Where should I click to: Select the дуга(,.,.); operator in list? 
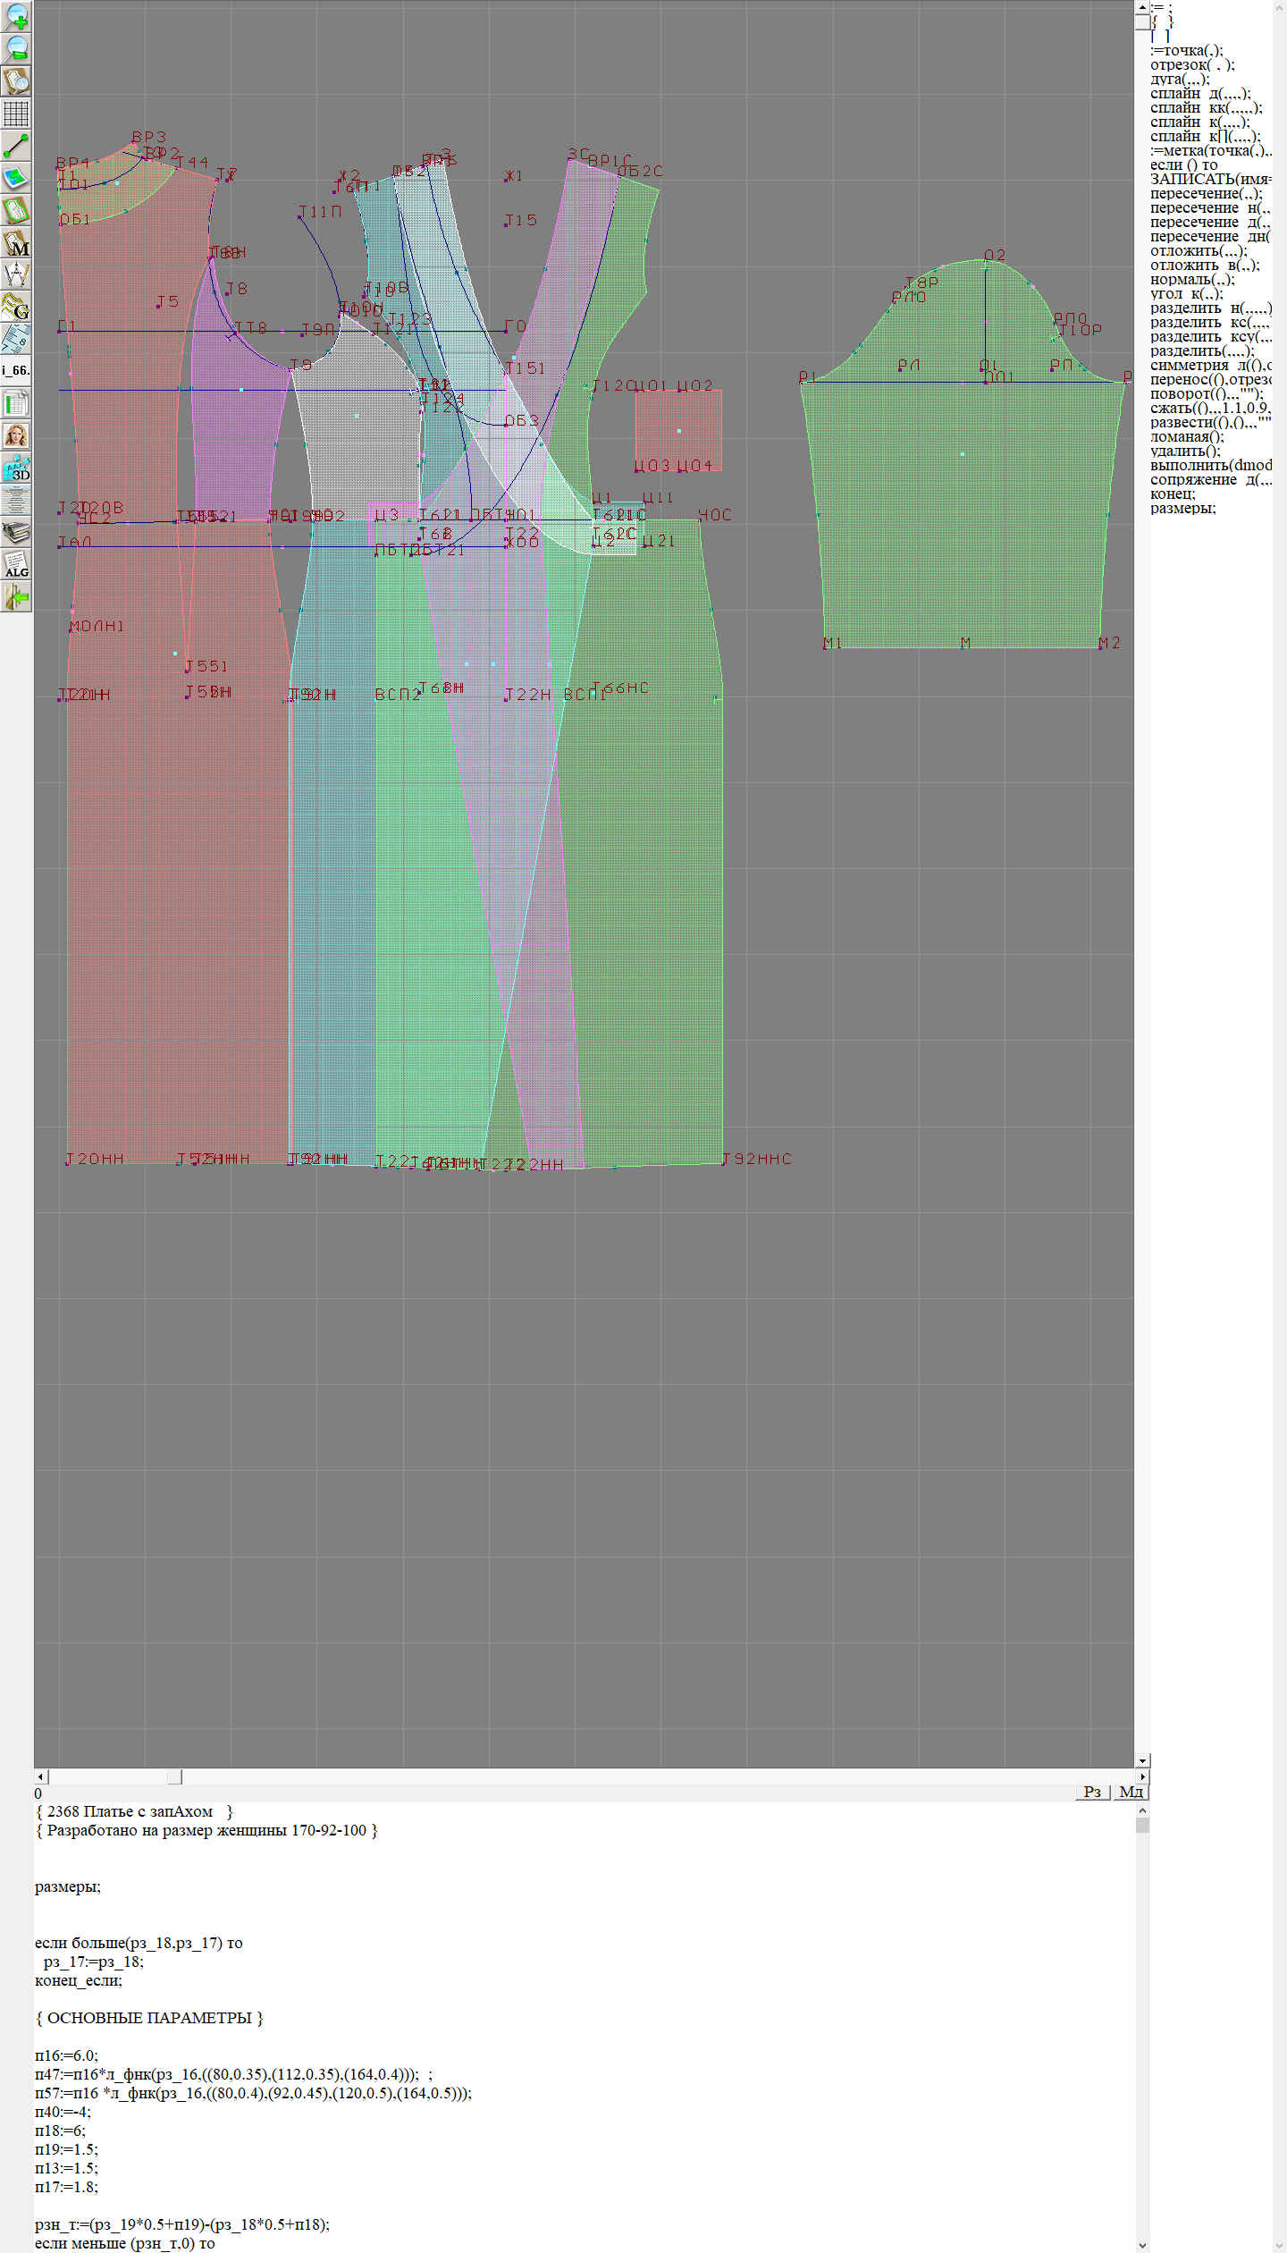1180,79
